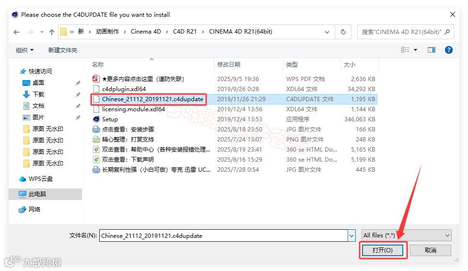Click the PDF icon of ★更多内容点击这里
Screen dimensions: 468x271
(x=96, y=79)
